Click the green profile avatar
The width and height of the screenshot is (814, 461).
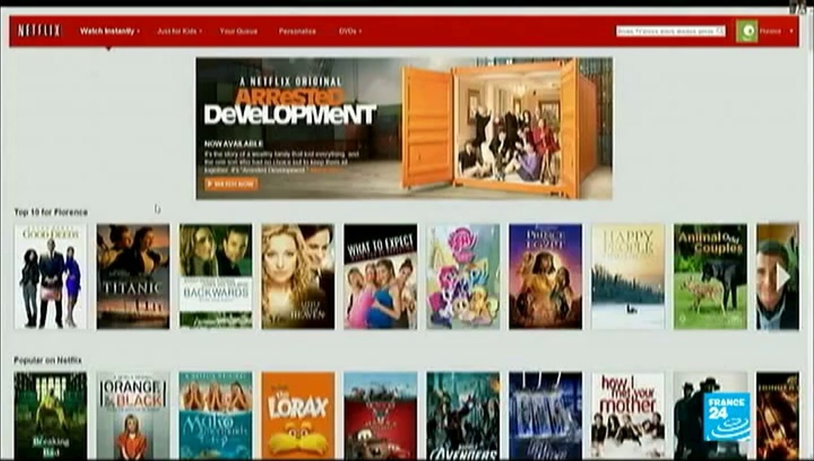pos(747,31)
